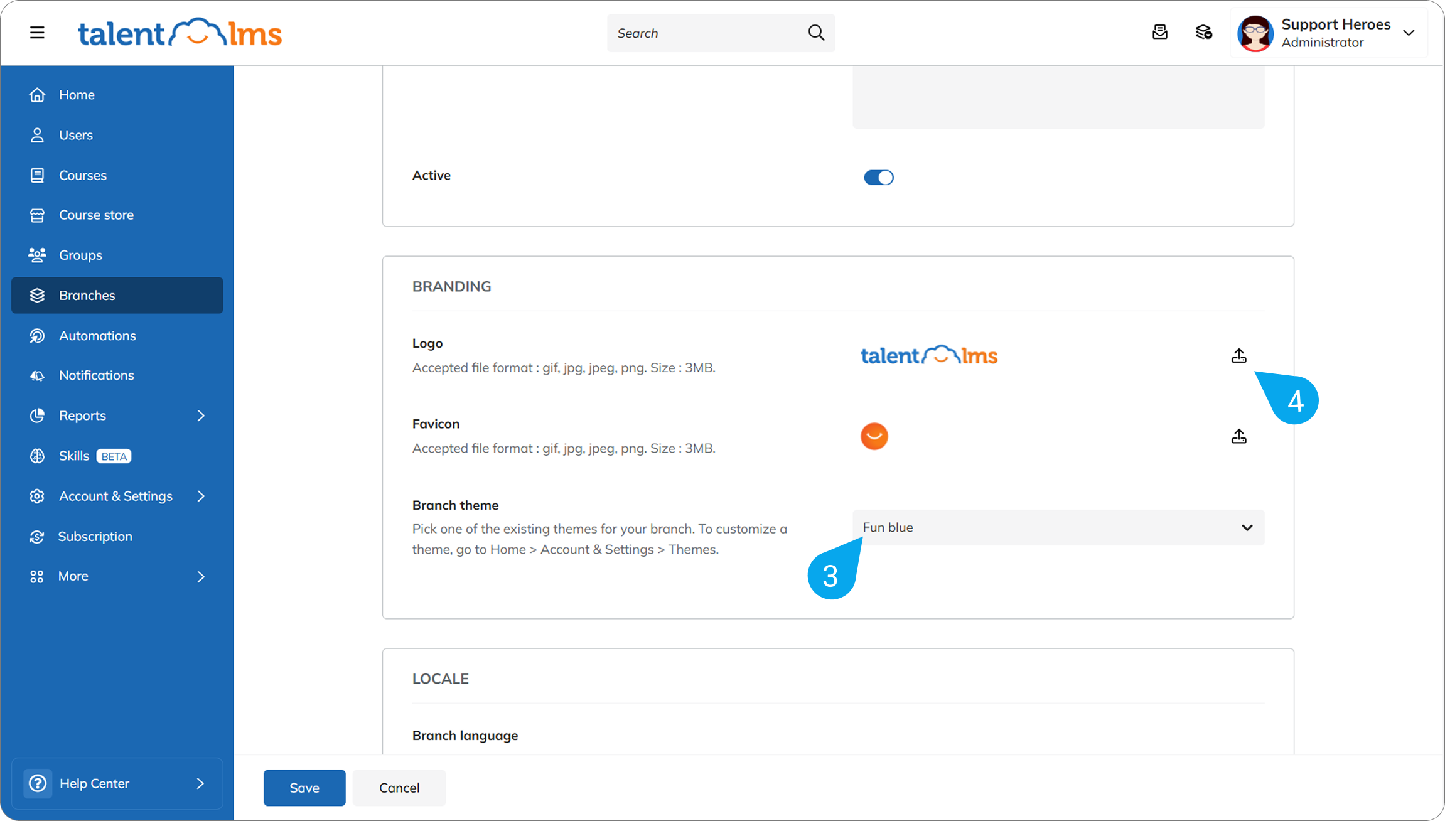Click the search magnifier icon
Screen dimensions: 1445x821
(x=816, y=33)
